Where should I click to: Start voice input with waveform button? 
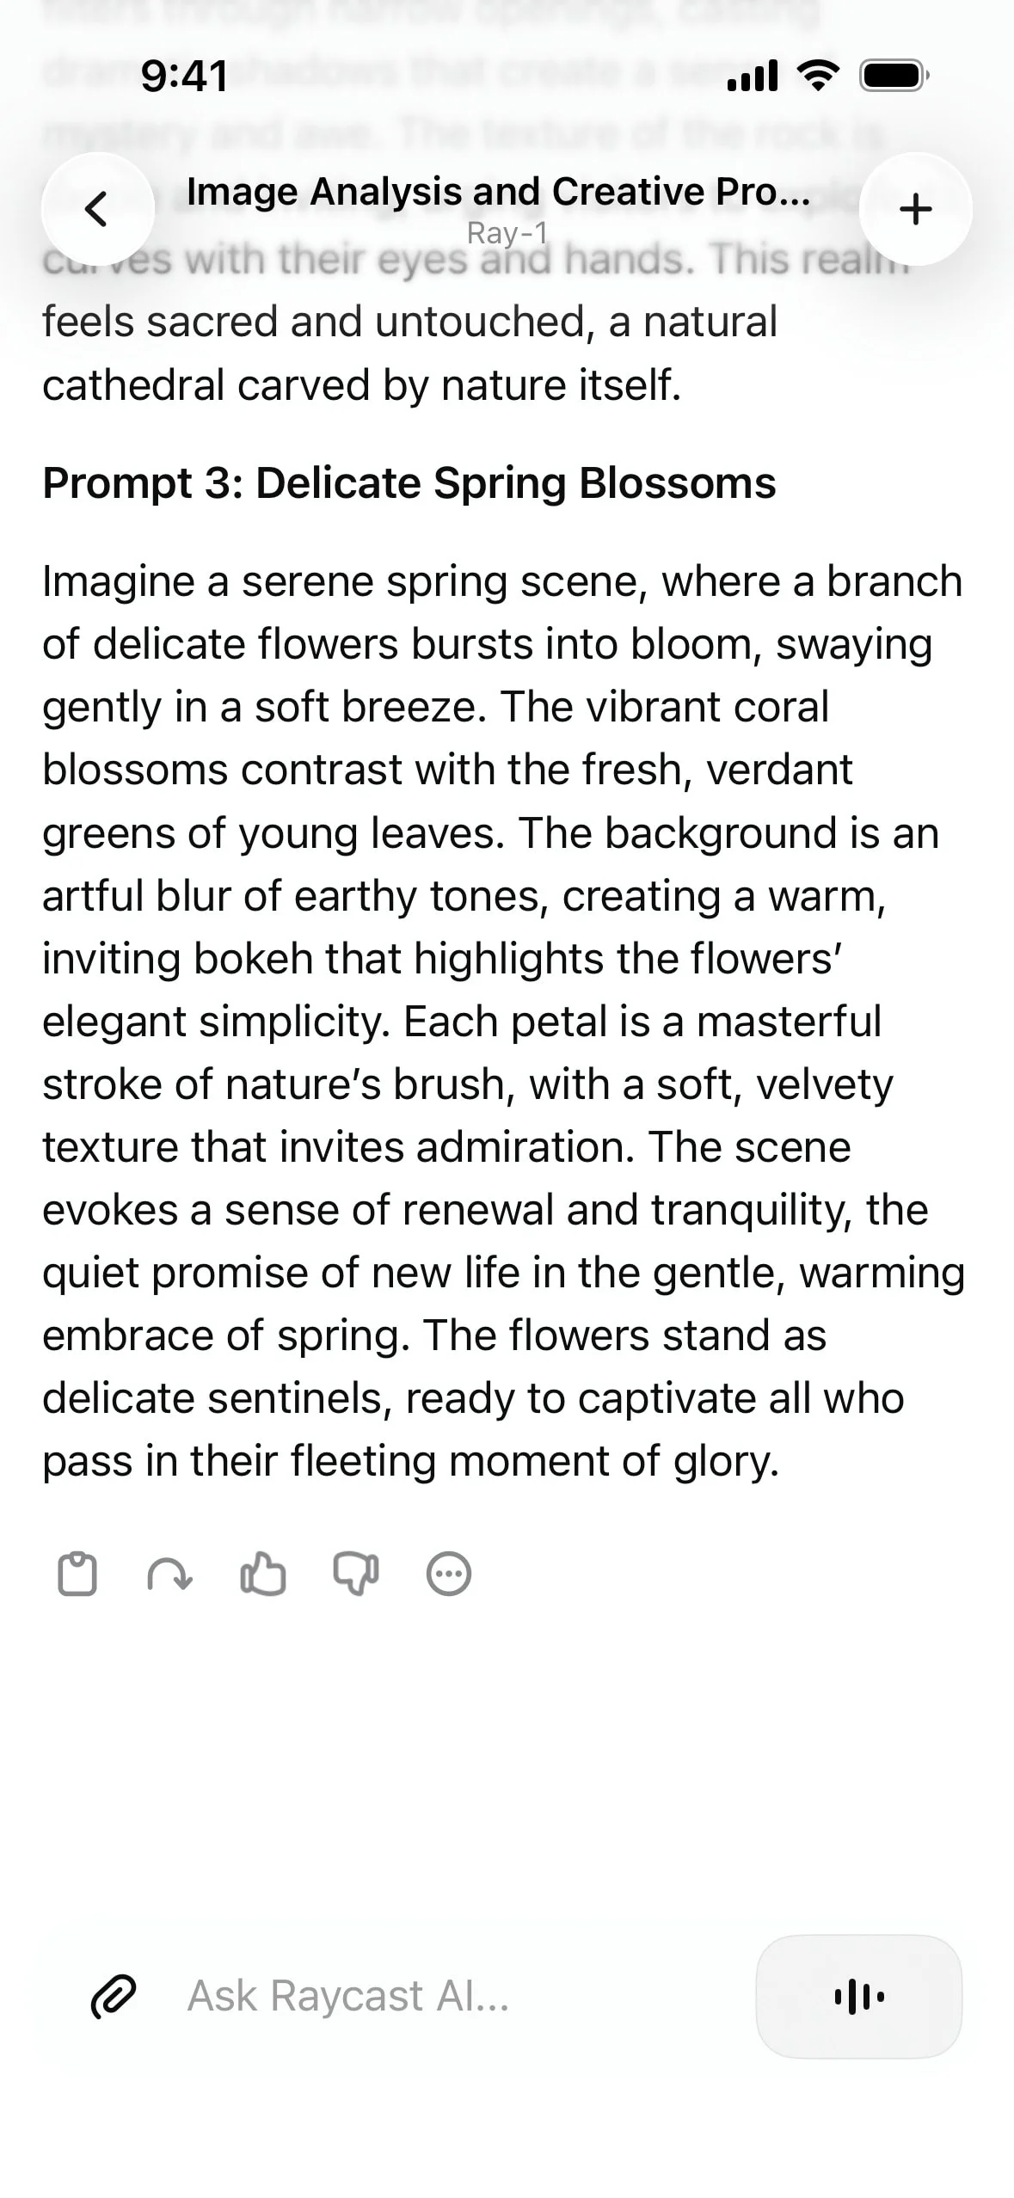pyautogui.click(x=859, y=1997)
